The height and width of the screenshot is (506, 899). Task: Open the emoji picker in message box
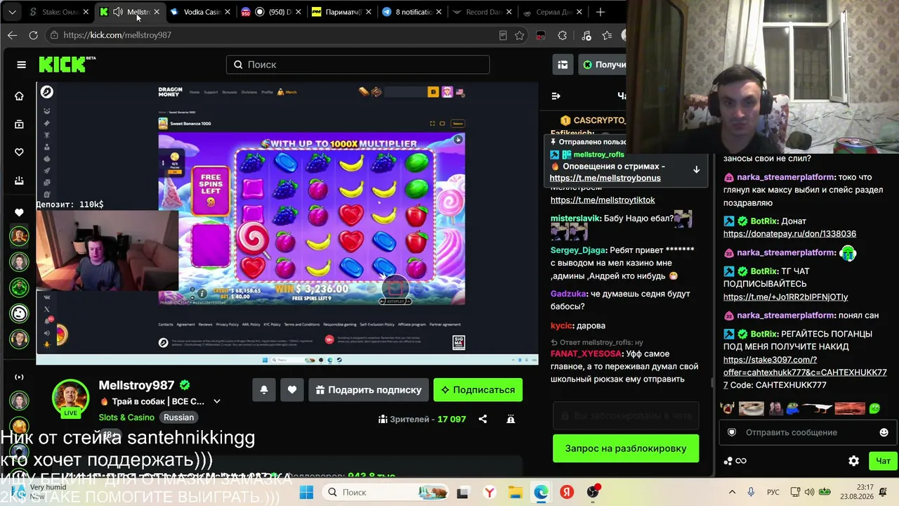click(884, 432)
